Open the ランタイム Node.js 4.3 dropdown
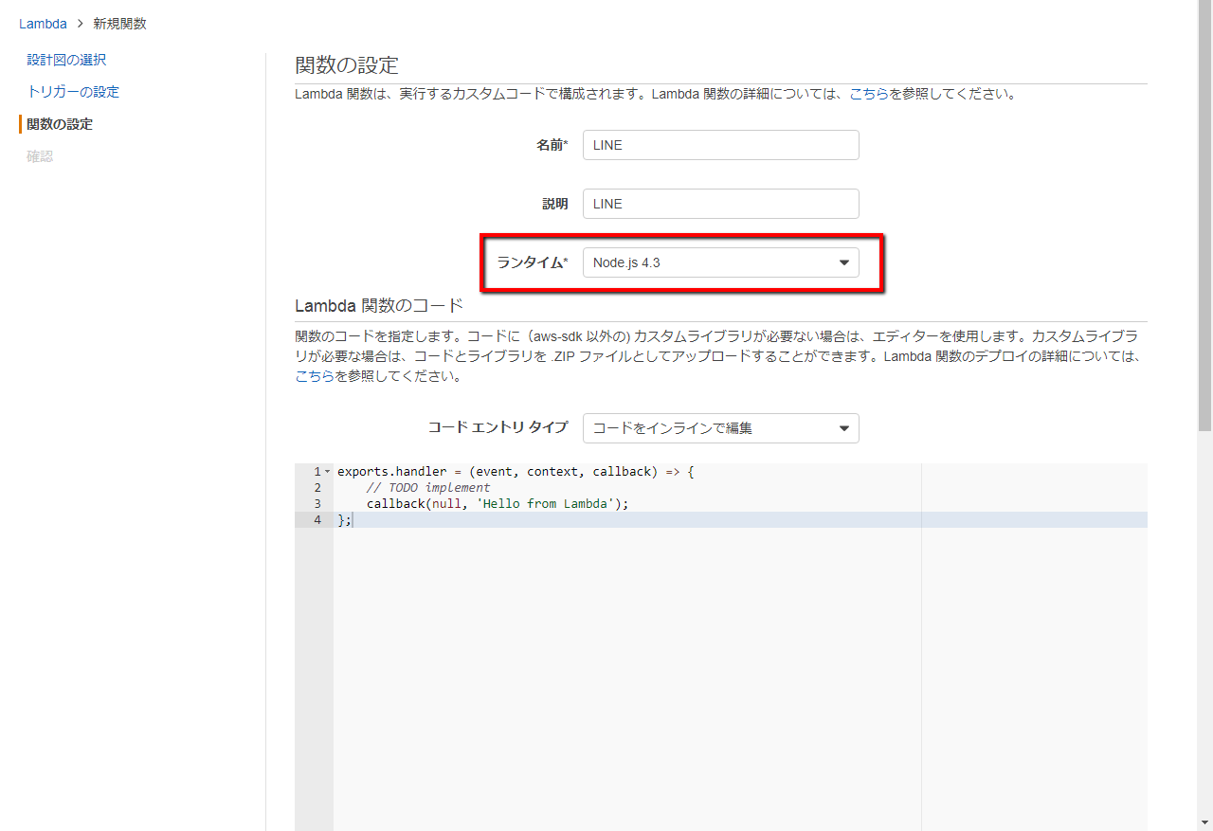The width and height of the screenshot is (1213, 831). [720, 262]
